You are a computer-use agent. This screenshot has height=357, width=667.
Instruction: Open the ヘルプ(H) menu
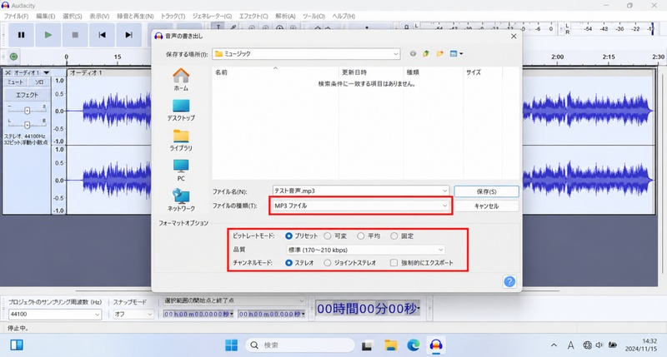coord(344,16)
